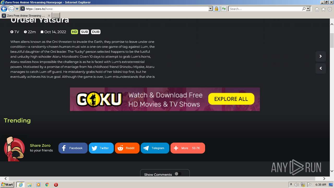Click the refresh page icon
The width and height of the screenshot is (334, 188).
(x=224, y=9)
